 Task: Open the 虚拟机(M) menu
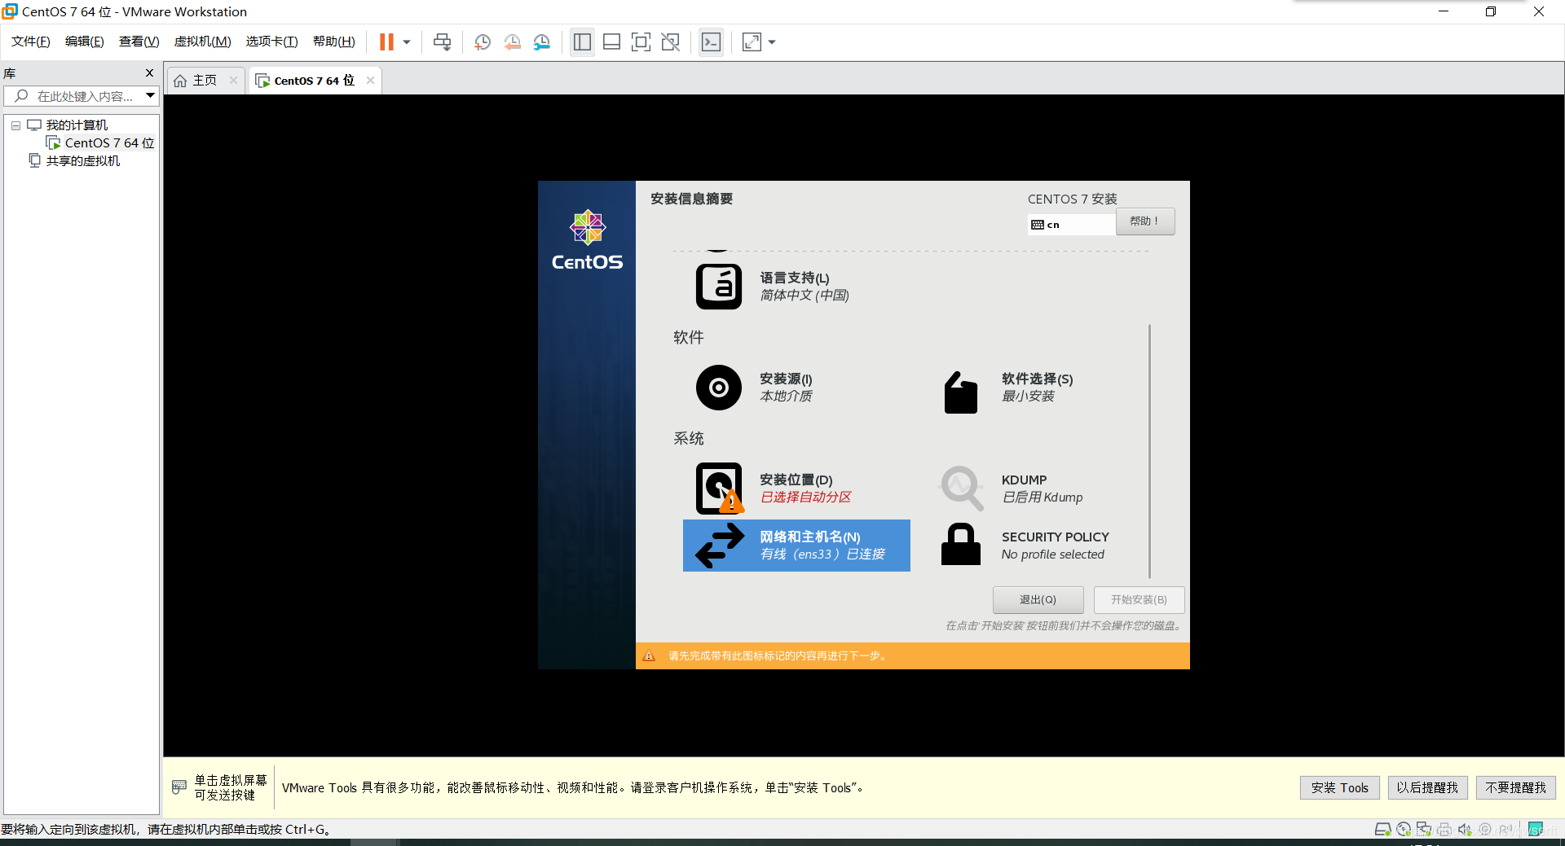click(202, 42)
